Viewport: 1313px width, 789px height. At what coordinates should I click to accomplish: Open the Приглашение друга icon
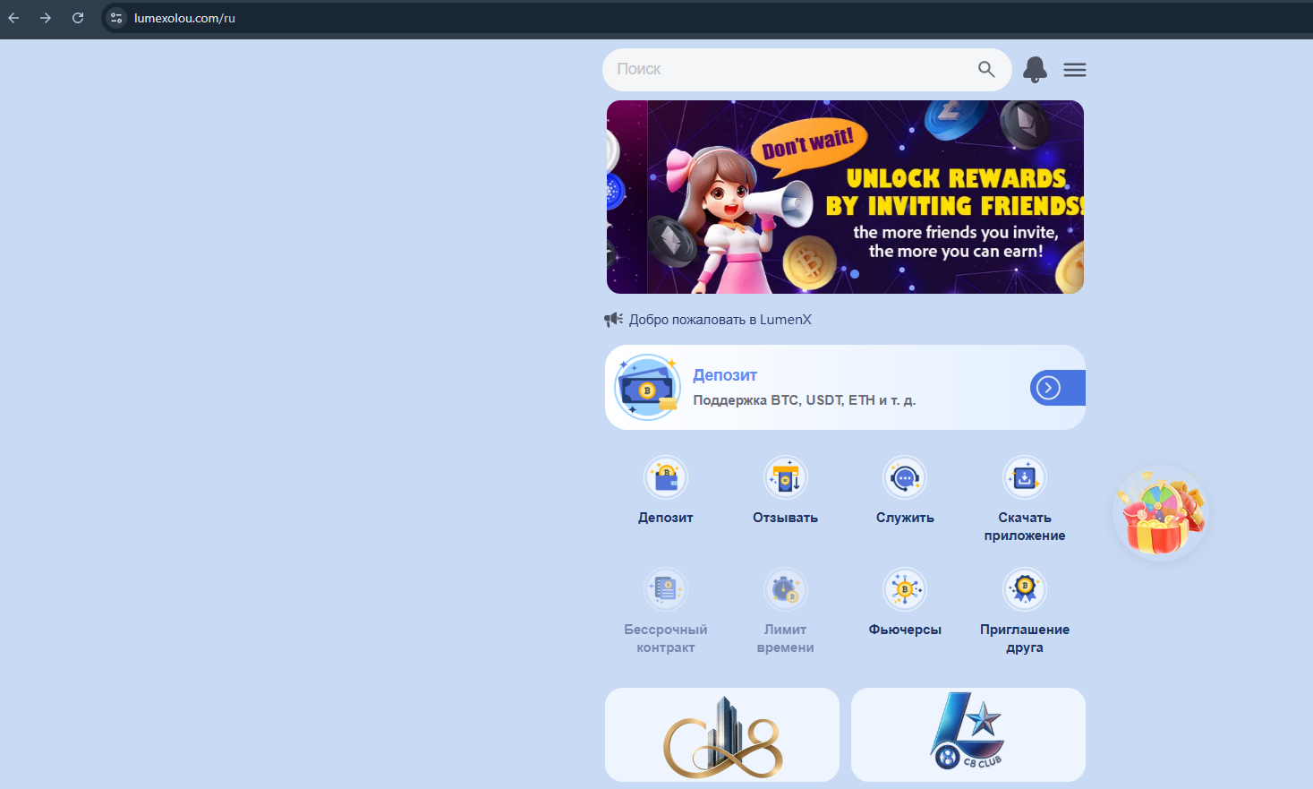point(1025,589)
